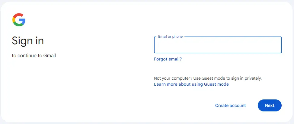294x124 pixels.
Task: Place cursor inside the email text box
Action: click(218, 45)
